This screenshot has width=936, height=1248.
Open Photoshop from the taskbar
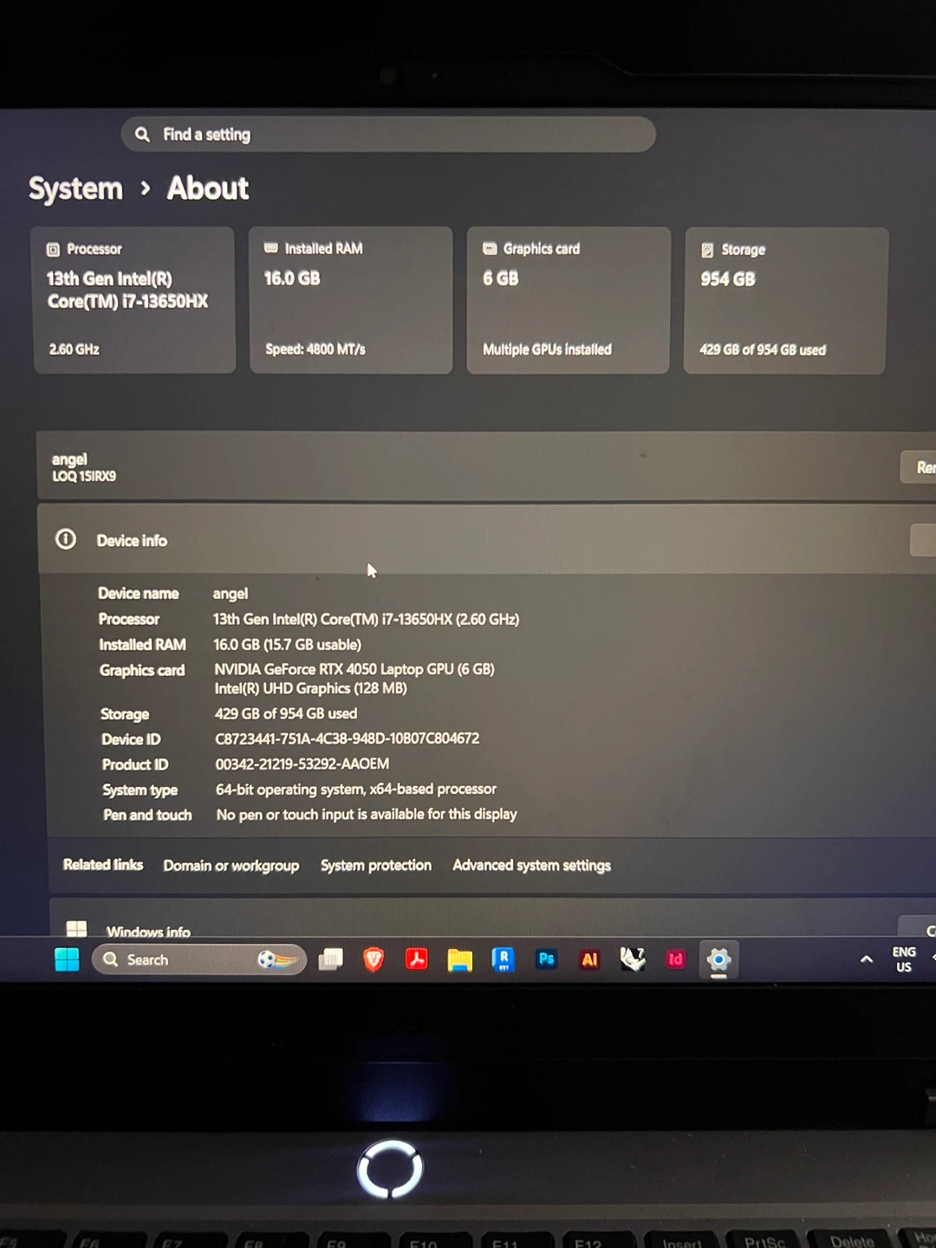click(x=546, y=959)
